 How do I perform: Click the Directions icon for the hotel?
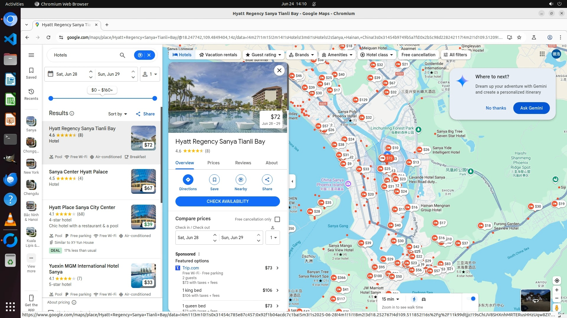188,180
